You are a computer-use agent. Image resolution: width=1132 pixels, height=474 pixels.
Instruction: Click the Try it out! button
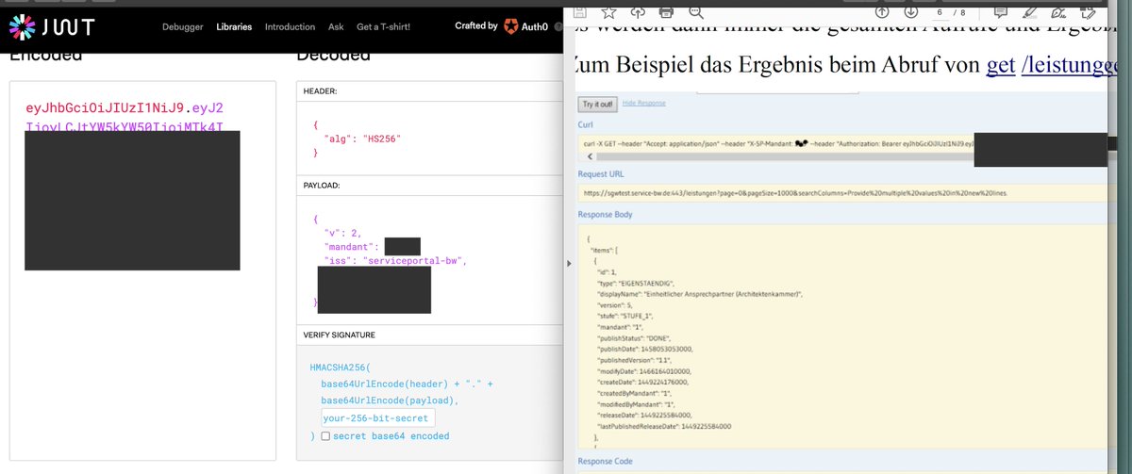tap(596, 104)
